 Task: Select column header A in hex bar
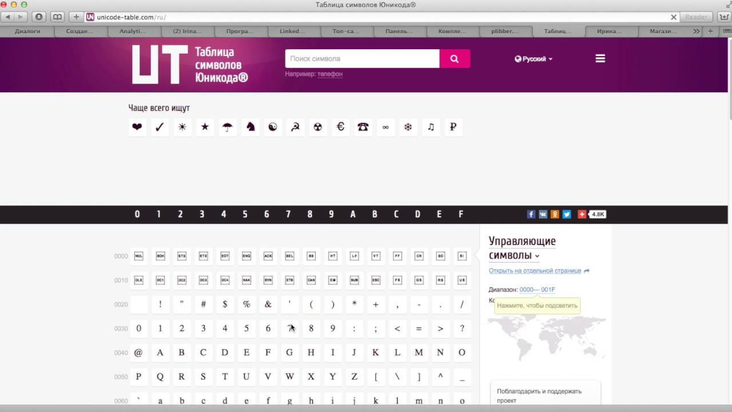tap(353, 214)
